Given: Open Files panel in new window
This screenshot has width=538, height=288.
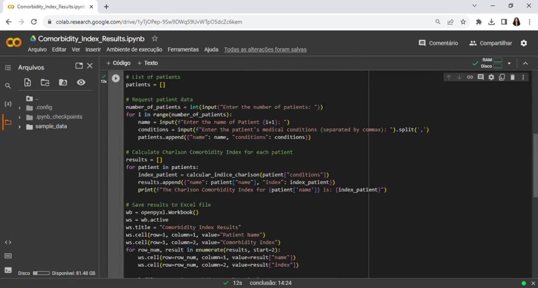Looking at the screenshot, I should pos(79,66).
